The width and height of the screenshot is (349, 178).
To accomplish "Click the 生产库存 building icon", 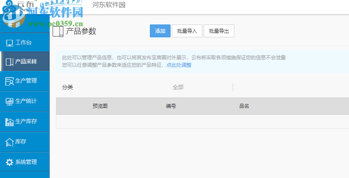I will pyautogui.click(x=10, y=122).
